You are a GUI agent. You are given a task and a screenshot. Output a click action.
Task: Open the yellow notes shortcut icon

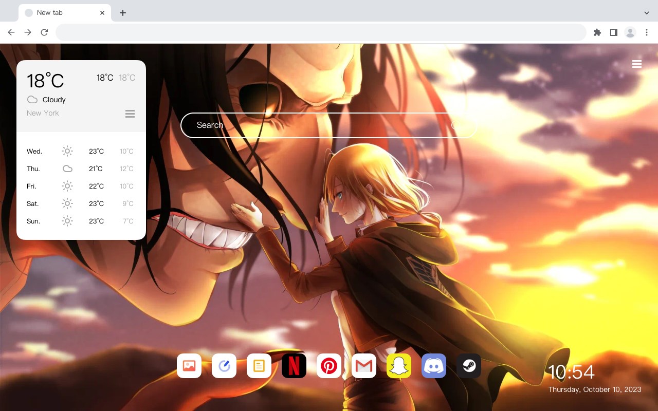259,366
